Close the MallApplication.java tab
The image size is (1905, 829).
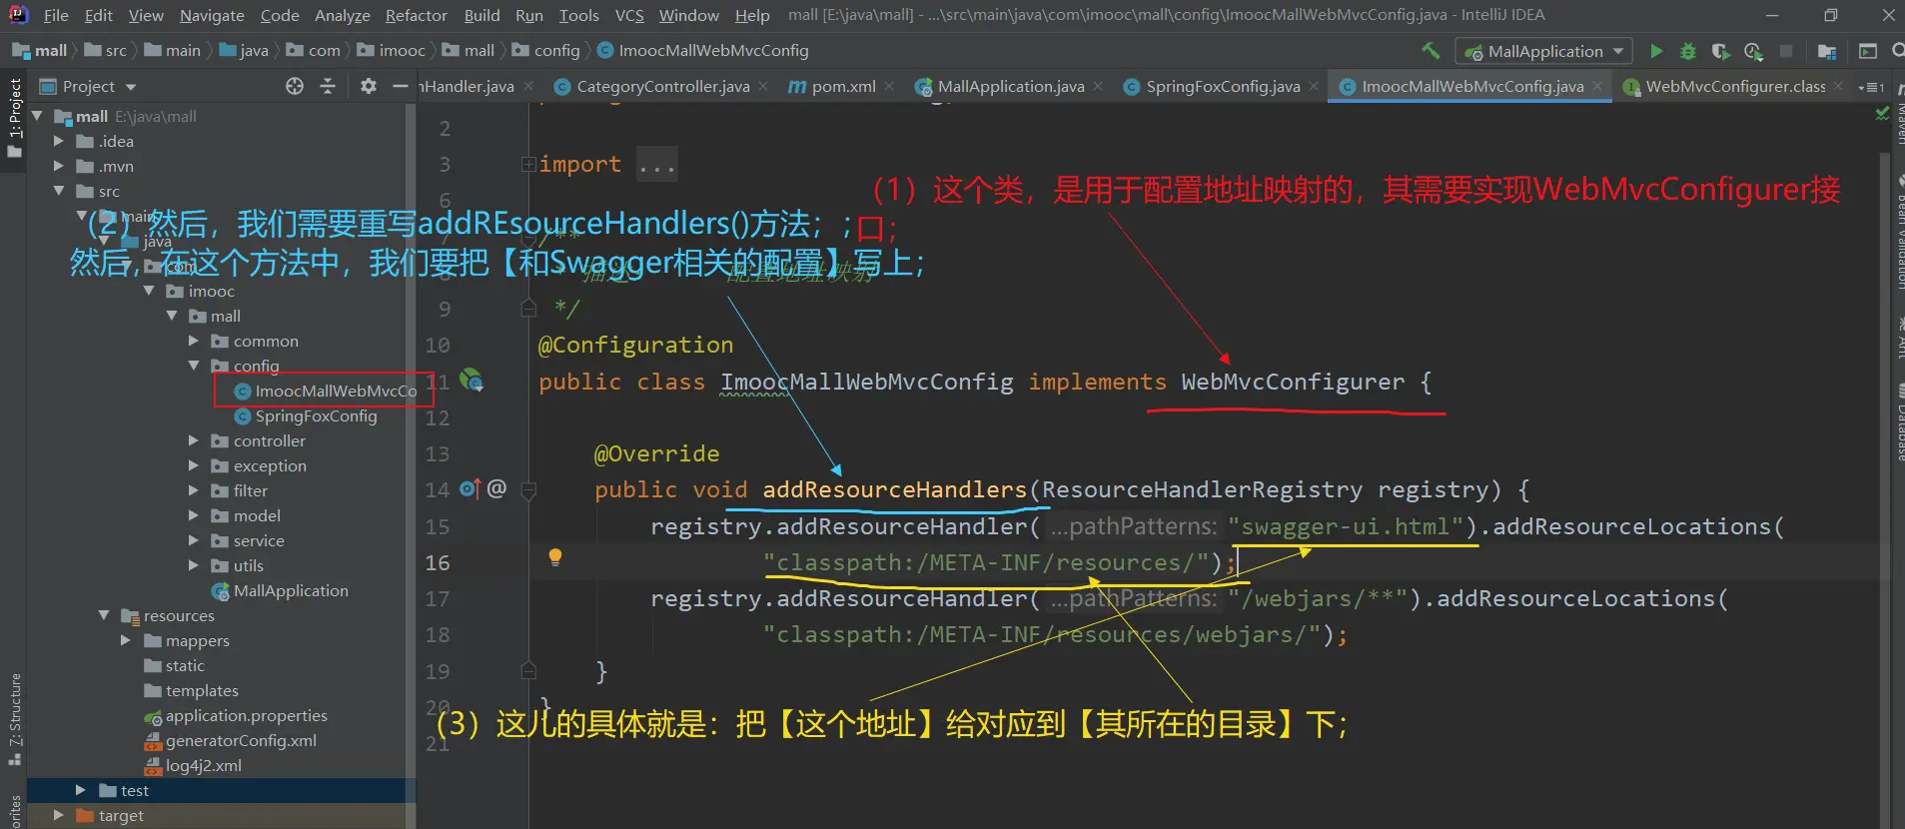(1098, 87)
